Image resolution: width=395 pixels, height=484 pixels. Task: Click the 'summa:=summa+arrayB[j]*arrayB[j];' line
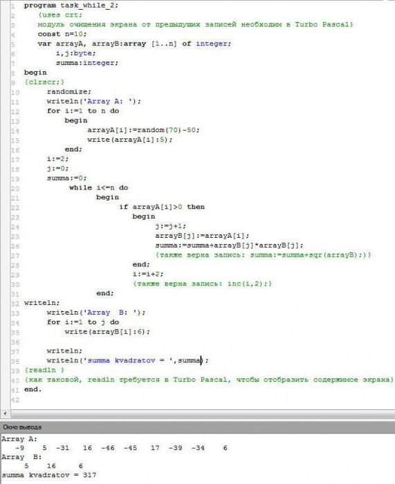point(229,245)
